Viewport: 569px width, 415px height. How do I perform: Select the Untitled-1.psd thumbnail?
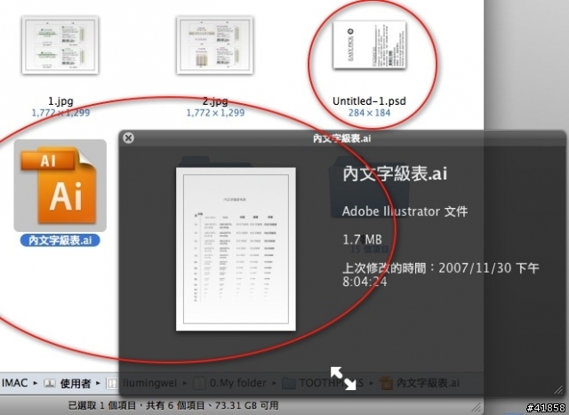tap(370, 44)
